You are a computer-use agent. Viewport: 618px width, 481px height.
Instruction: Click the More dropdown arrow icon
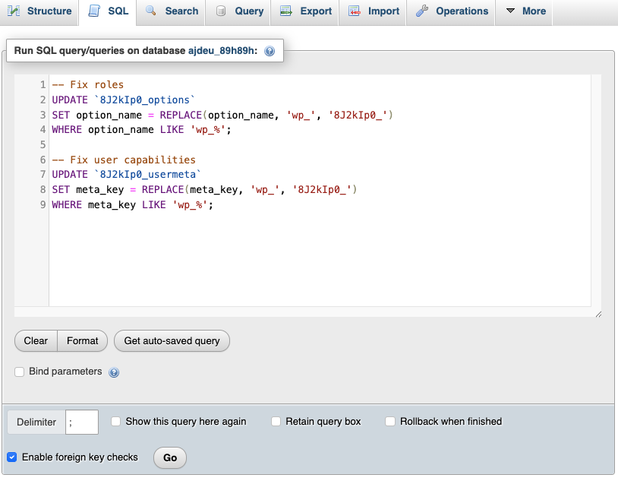point(510,11)
